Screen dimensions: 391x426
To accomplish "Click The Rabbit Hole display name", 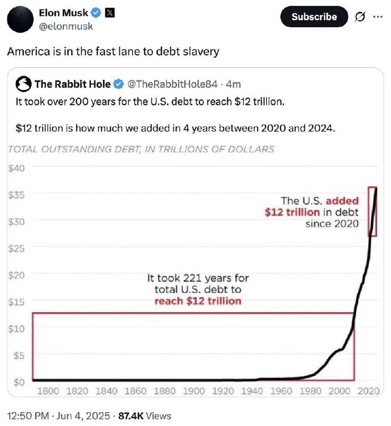I will pos(73,84).
